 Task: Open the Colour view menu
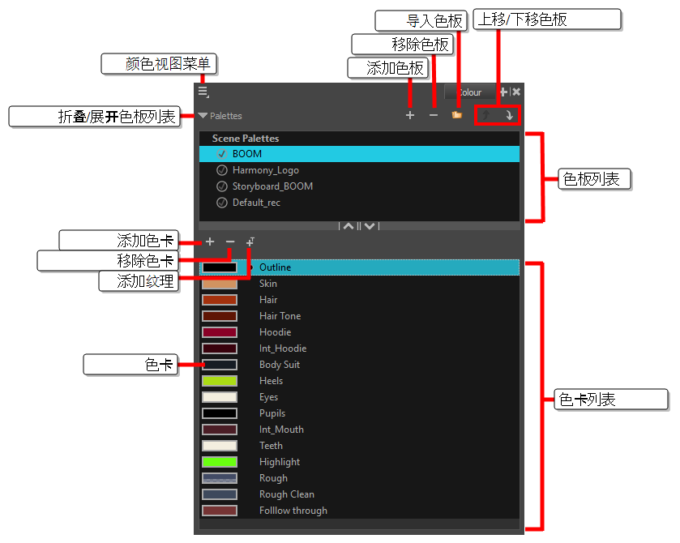203,92
